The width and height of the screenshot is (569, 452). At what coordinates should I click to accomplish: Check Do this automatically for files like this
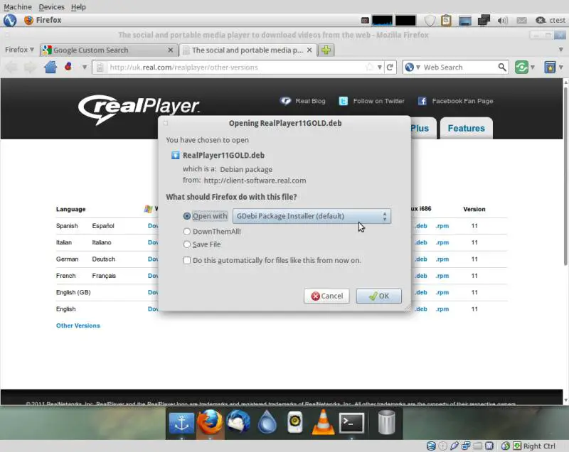point(187,260)
